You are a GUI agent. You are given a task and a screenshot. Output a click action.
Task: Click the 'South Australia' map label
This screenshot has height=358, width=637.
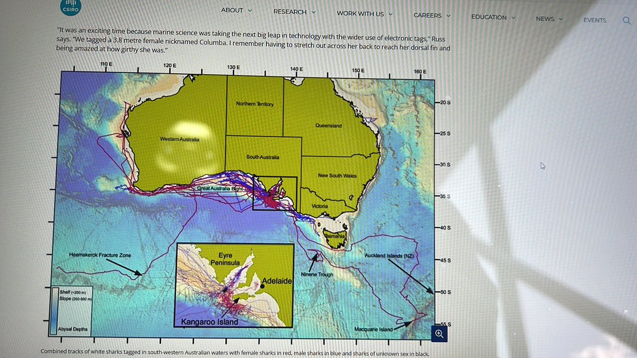point(263,157)
